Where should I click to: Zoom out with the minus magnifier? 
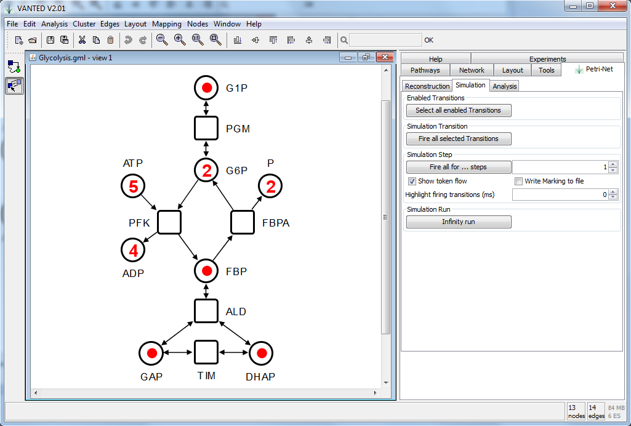(162, 40)
